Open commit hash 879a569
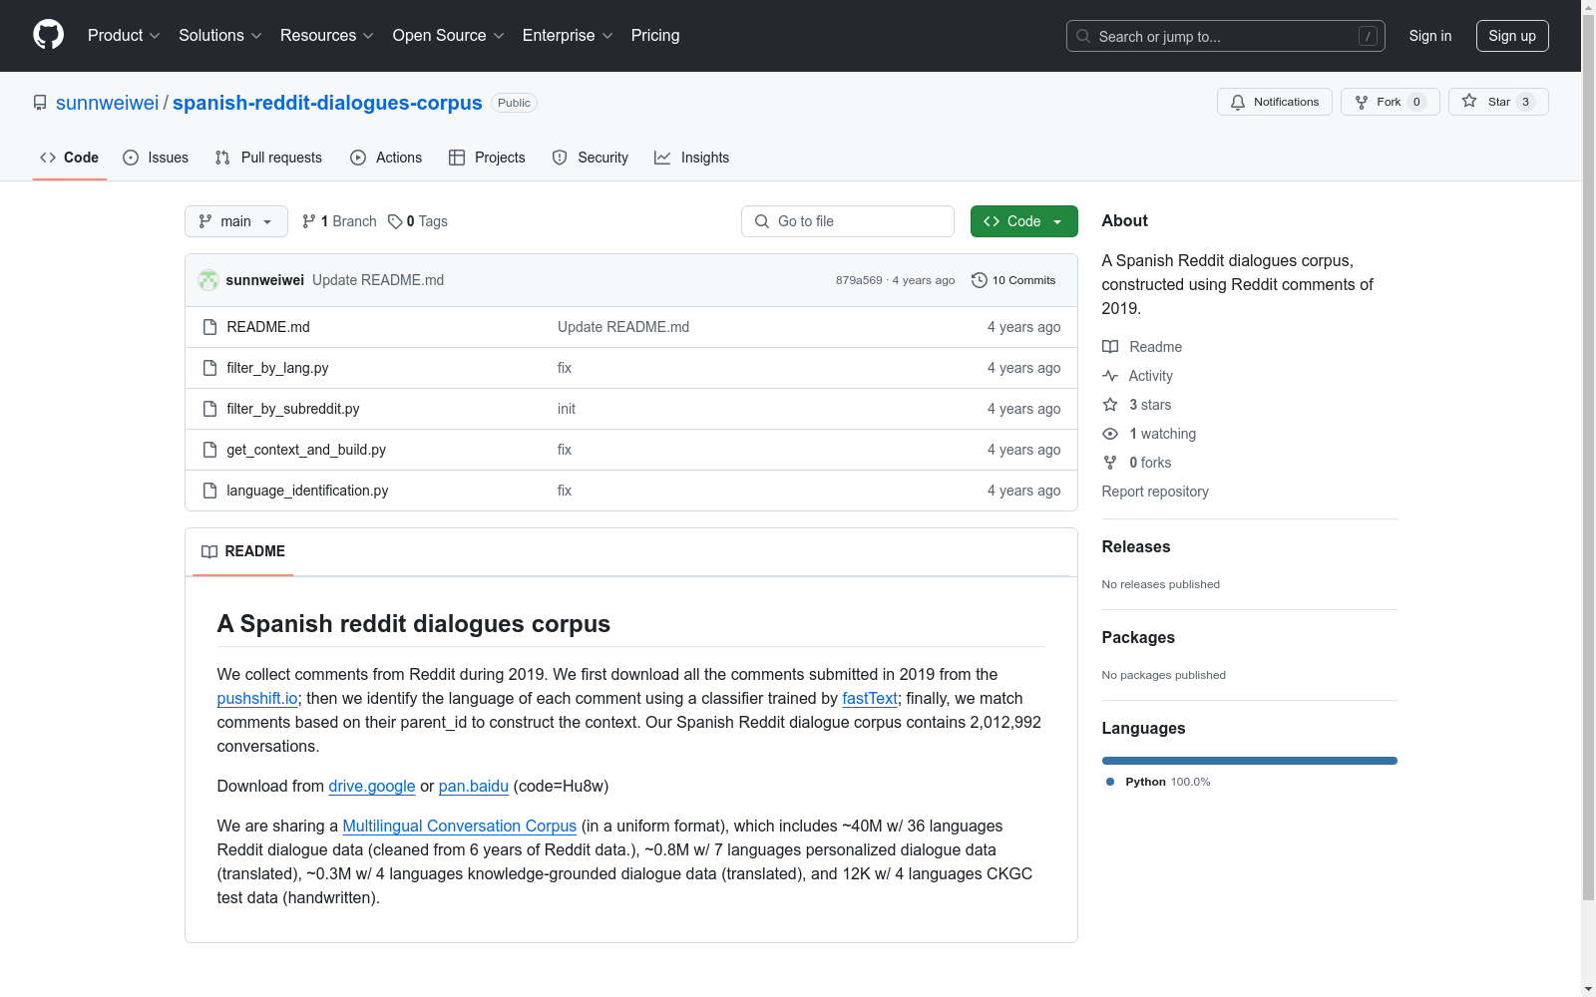 (859, 280)
